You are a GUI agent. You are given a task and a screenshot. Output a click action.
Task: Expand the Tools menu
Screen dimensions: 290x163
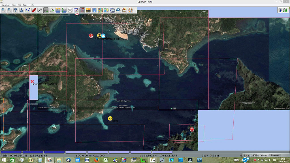(25, 5)
